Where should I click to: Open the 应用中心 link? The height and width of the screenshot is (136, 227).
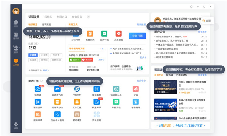(x=141, y=80)
